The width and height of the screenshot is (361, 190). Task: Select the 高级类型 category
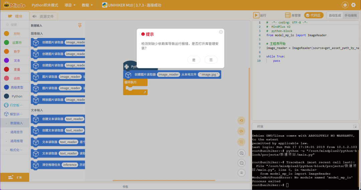(x=14, y=87)
